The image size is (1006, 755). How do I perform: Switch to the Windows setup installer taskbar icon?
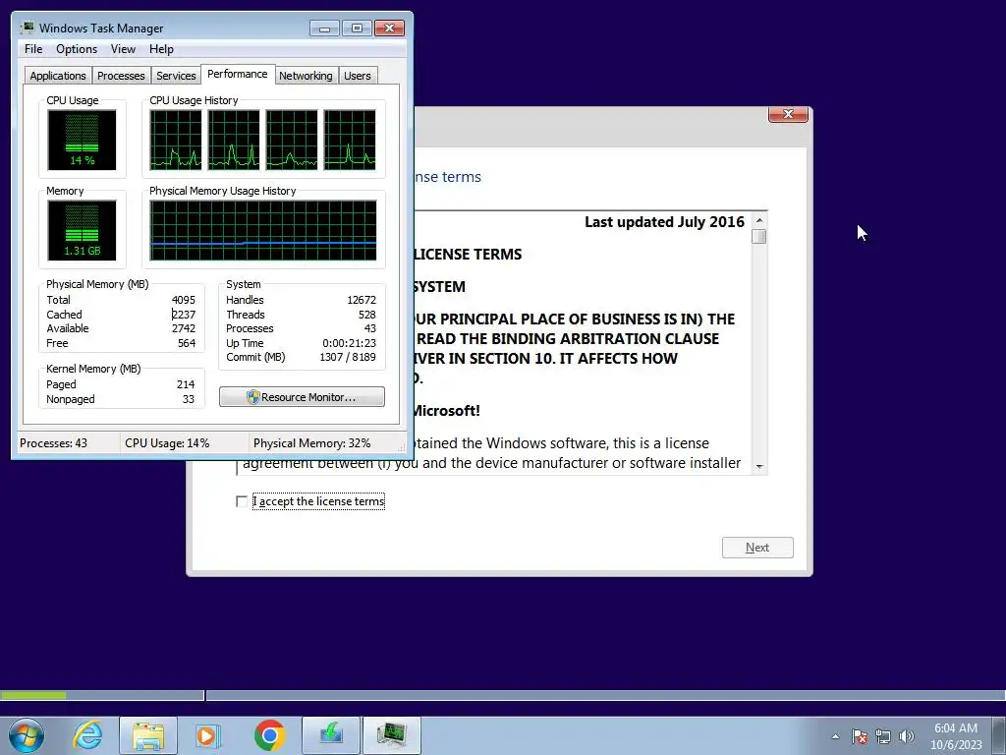pos(331,735)
